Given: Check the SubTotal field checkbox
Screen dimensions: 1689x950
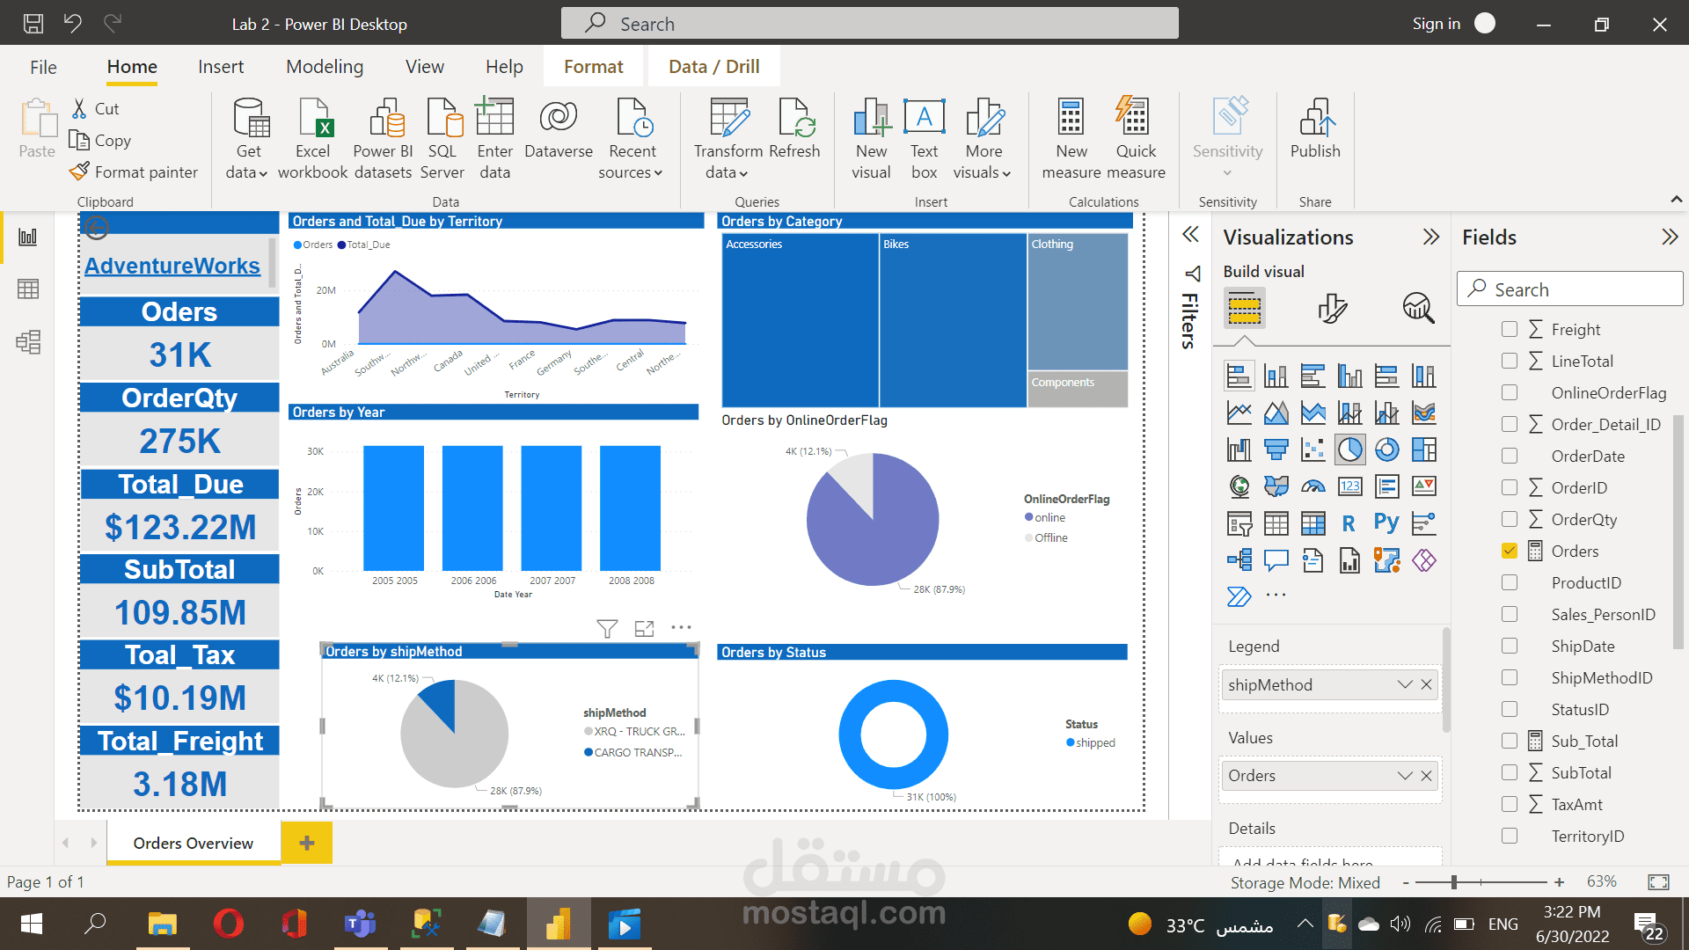Looking at the screenshot, I should click(1510, 772).
